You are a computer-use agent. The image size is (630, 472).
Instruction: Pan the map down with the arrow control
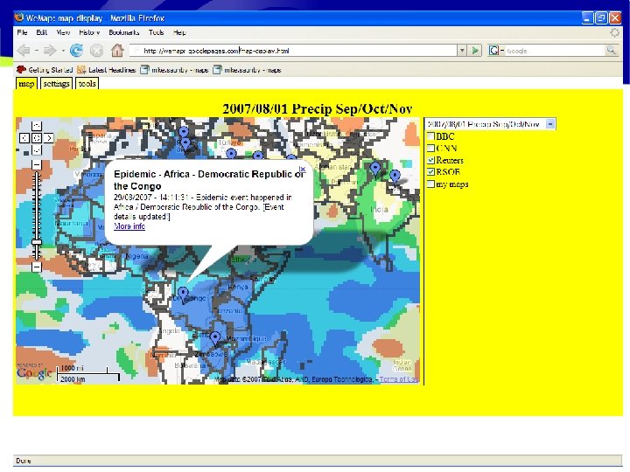pos(37,150)
